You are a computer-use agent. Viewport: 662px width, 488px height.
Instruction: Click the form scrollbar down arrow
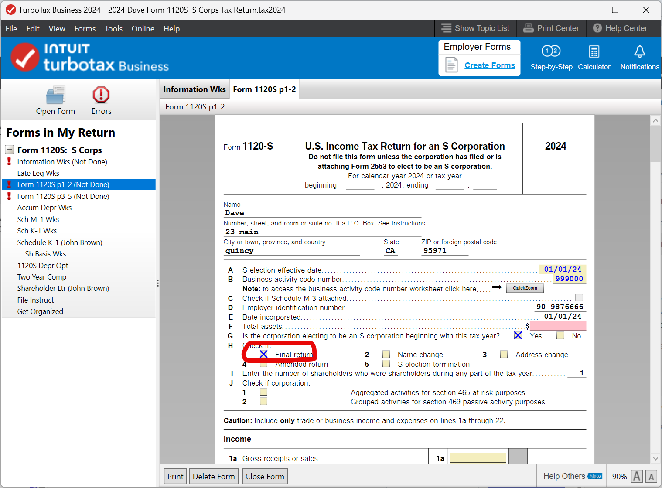click(x=655, y=458)
